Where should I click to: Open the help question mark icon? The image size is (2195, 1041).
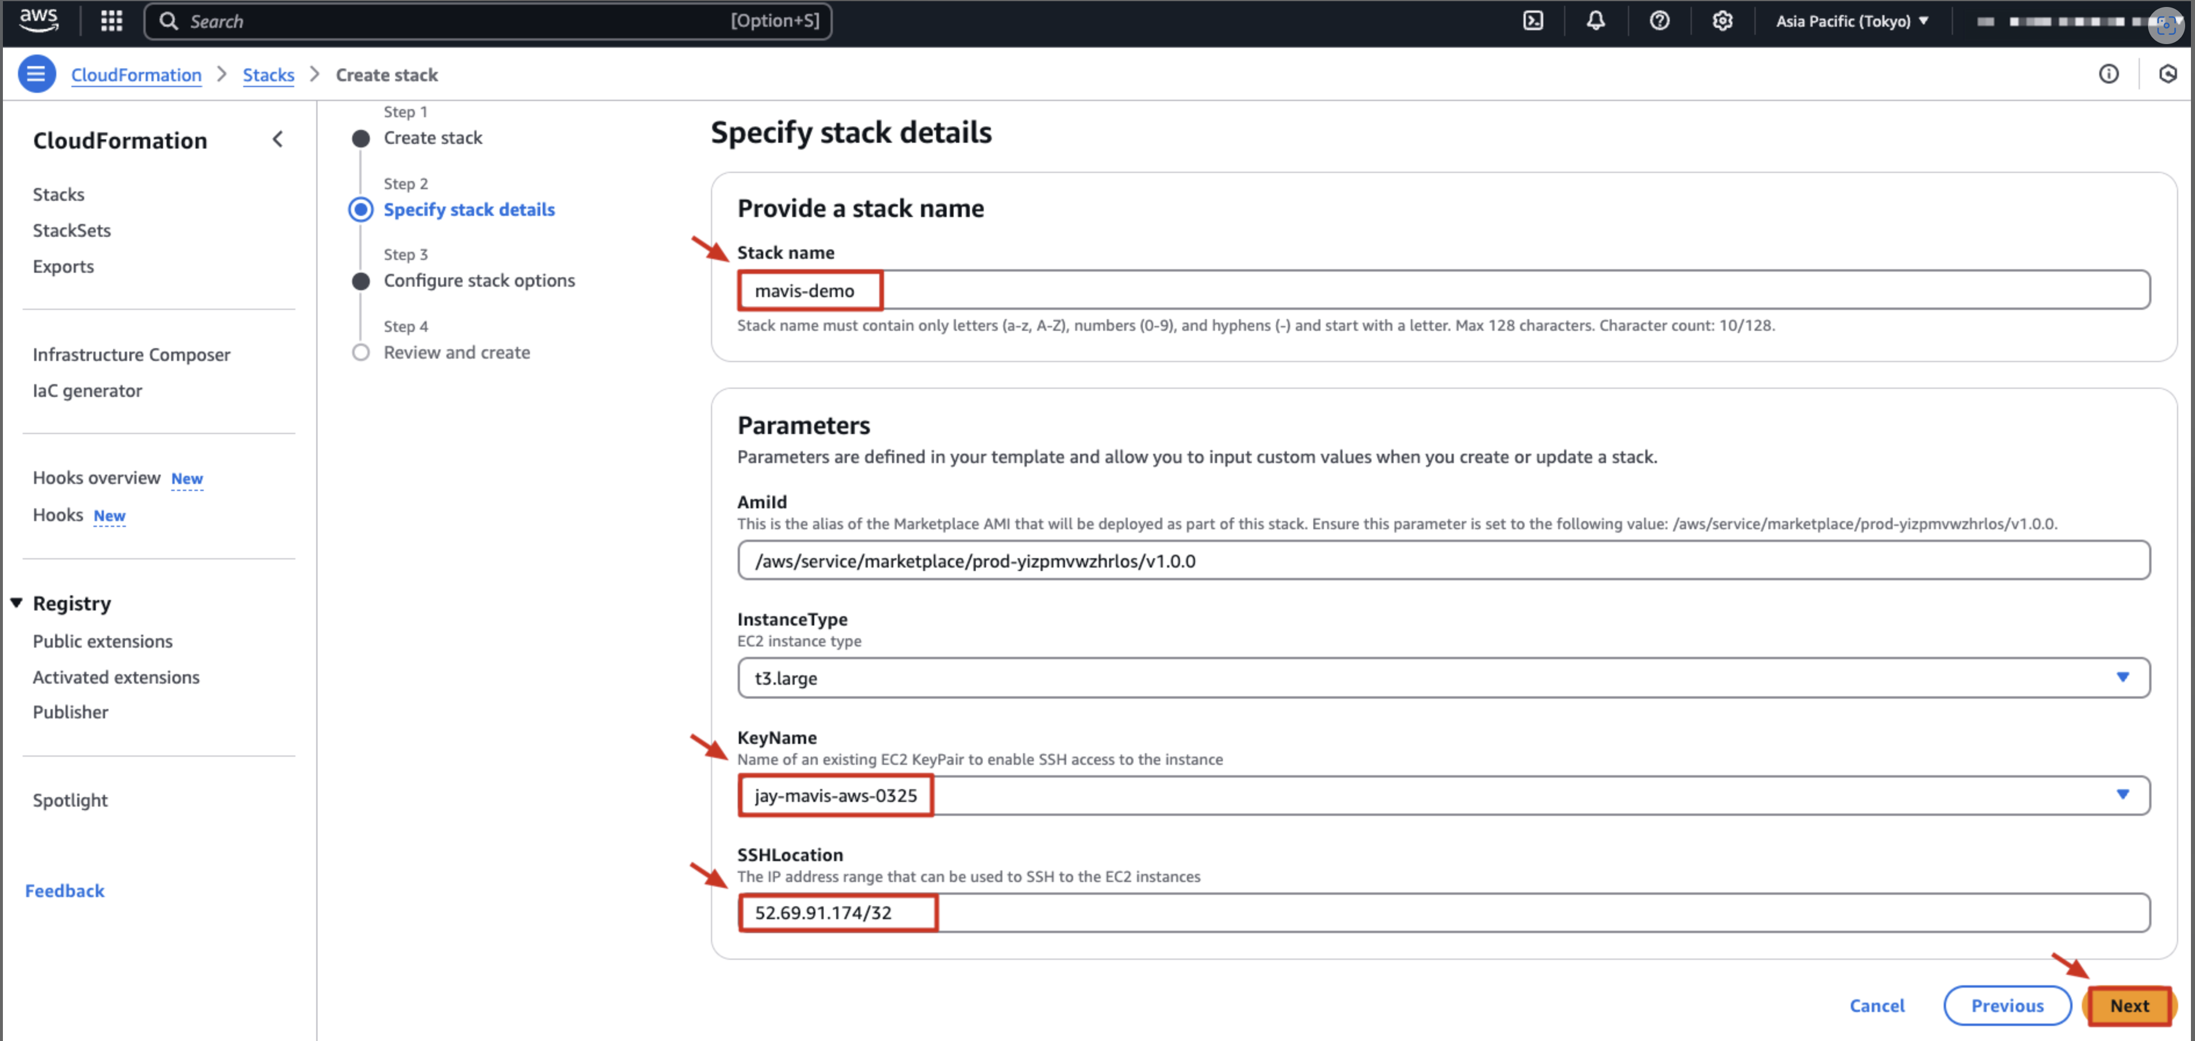pos(1658,20)
